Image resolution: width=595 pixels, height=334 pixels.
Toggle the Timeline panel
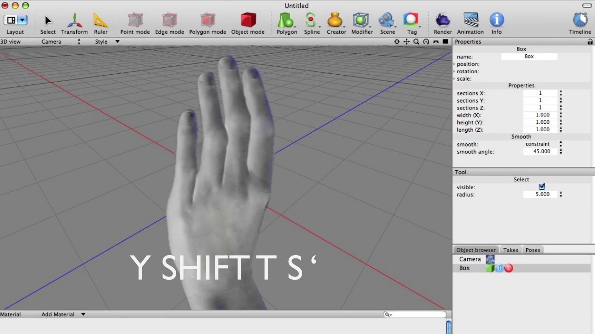(580, 23)
